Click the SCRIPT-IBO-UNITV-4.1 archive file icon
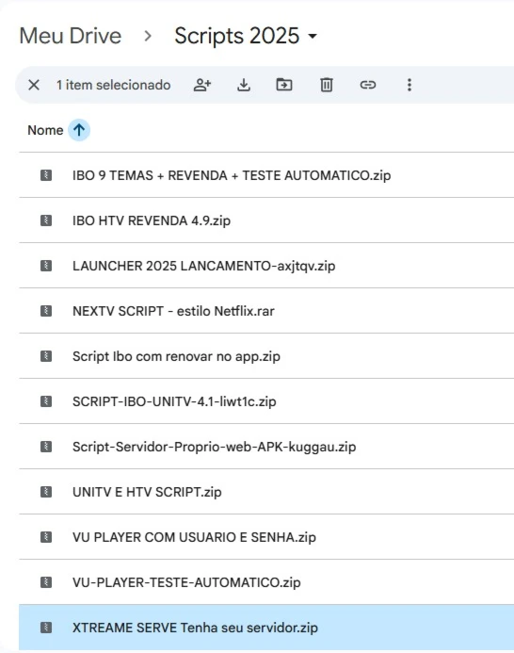This screenshot has width=514, height=653. coord(46,401)
